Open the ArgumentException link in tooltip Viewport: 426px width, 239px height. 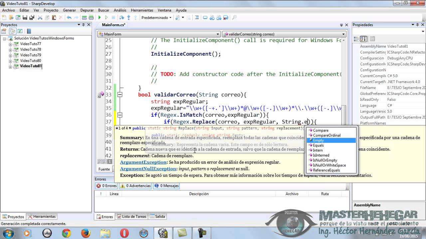pos(143,162)
